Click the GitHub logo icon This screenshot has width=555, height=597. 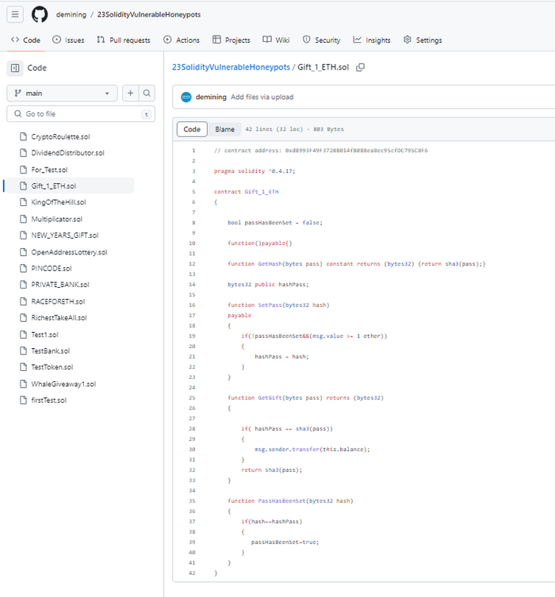(x=40, y=14)
